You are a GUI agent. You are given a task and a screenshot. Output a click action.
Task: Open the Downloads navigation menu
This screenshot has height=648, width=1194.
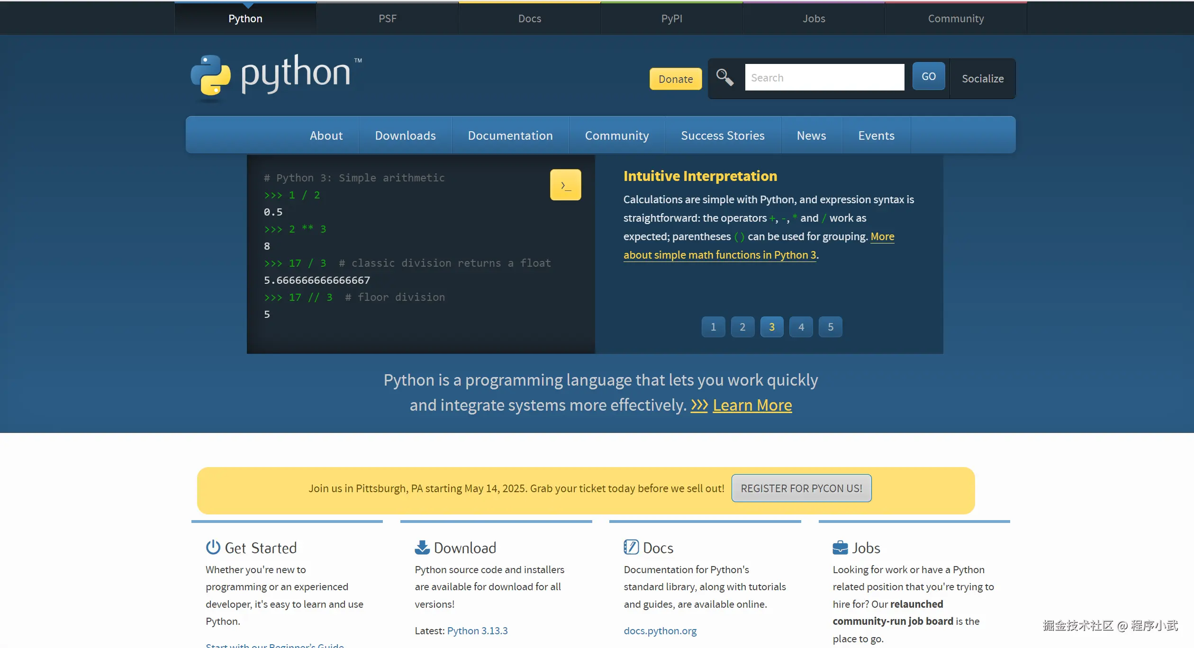[405, 135]
